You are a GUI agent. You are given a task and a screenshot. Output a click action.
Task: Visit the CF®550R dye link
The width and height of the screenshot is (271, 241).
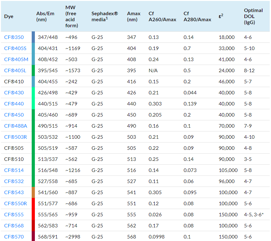tap(16, 204)
